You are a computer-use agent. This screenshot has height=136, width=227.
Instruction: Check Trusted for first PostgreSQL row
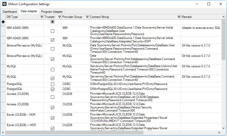[52, 84]
